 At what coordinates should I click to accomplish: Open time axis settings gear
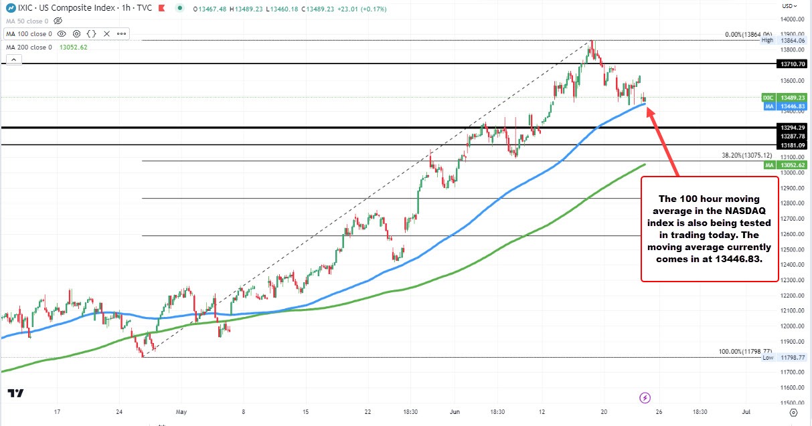795,414
